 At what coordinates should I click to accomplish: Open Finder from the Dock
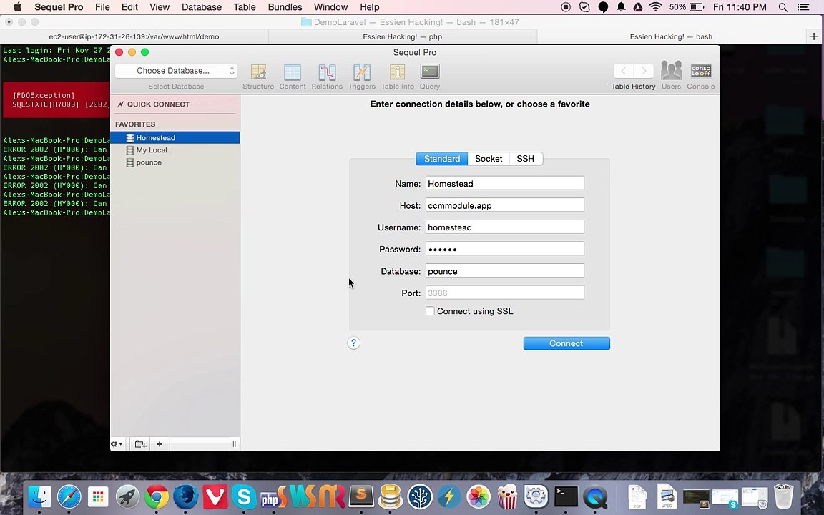39,496
